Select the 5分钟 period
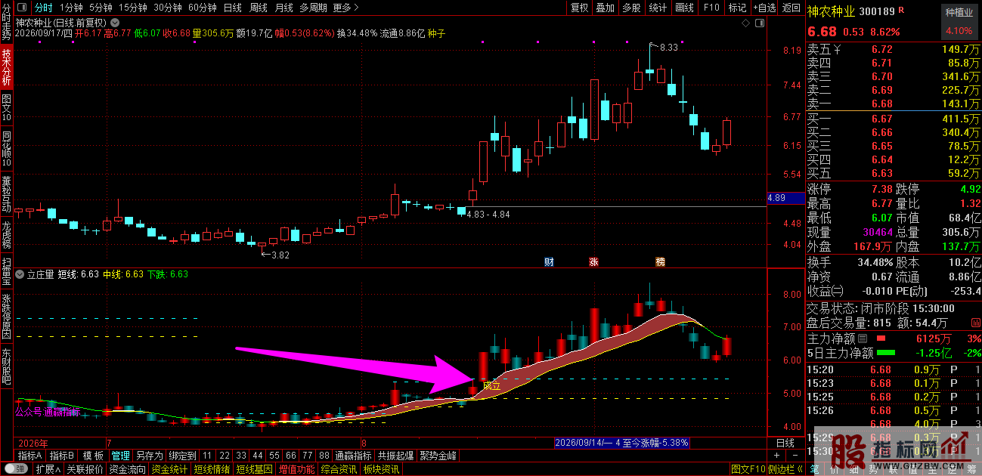 click(x=101, y=8)
